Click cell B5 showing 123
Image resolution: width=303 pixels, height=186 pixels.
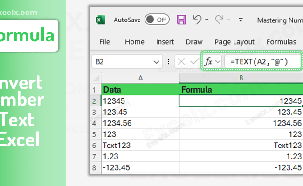(241, 134)
